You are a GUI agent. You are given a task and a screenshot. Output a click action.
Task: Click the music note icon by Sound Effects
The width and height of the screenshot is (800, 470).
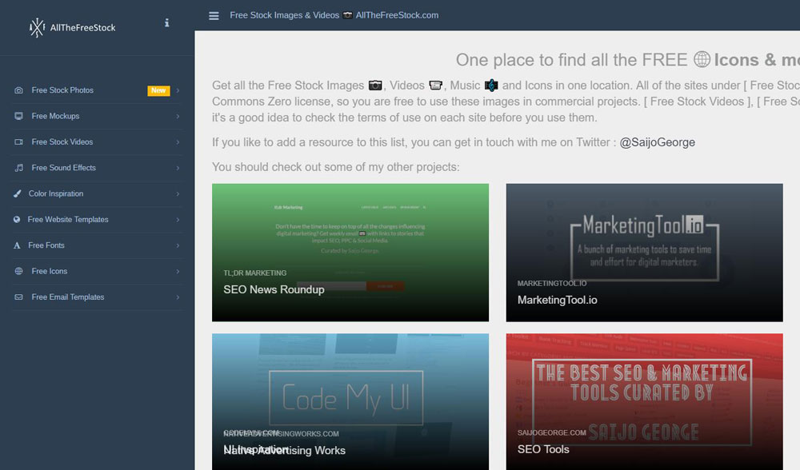(x=19, y=168)
